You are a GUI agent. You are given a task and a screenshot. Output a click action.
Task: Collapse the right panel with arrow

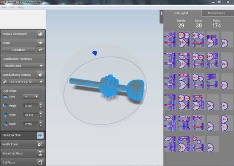click(x=162, y=14)
